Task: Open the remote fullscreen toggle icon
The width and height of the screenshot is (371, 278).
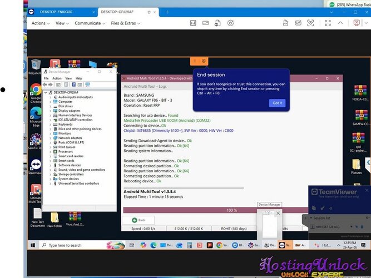Action: tap(328, 23)
